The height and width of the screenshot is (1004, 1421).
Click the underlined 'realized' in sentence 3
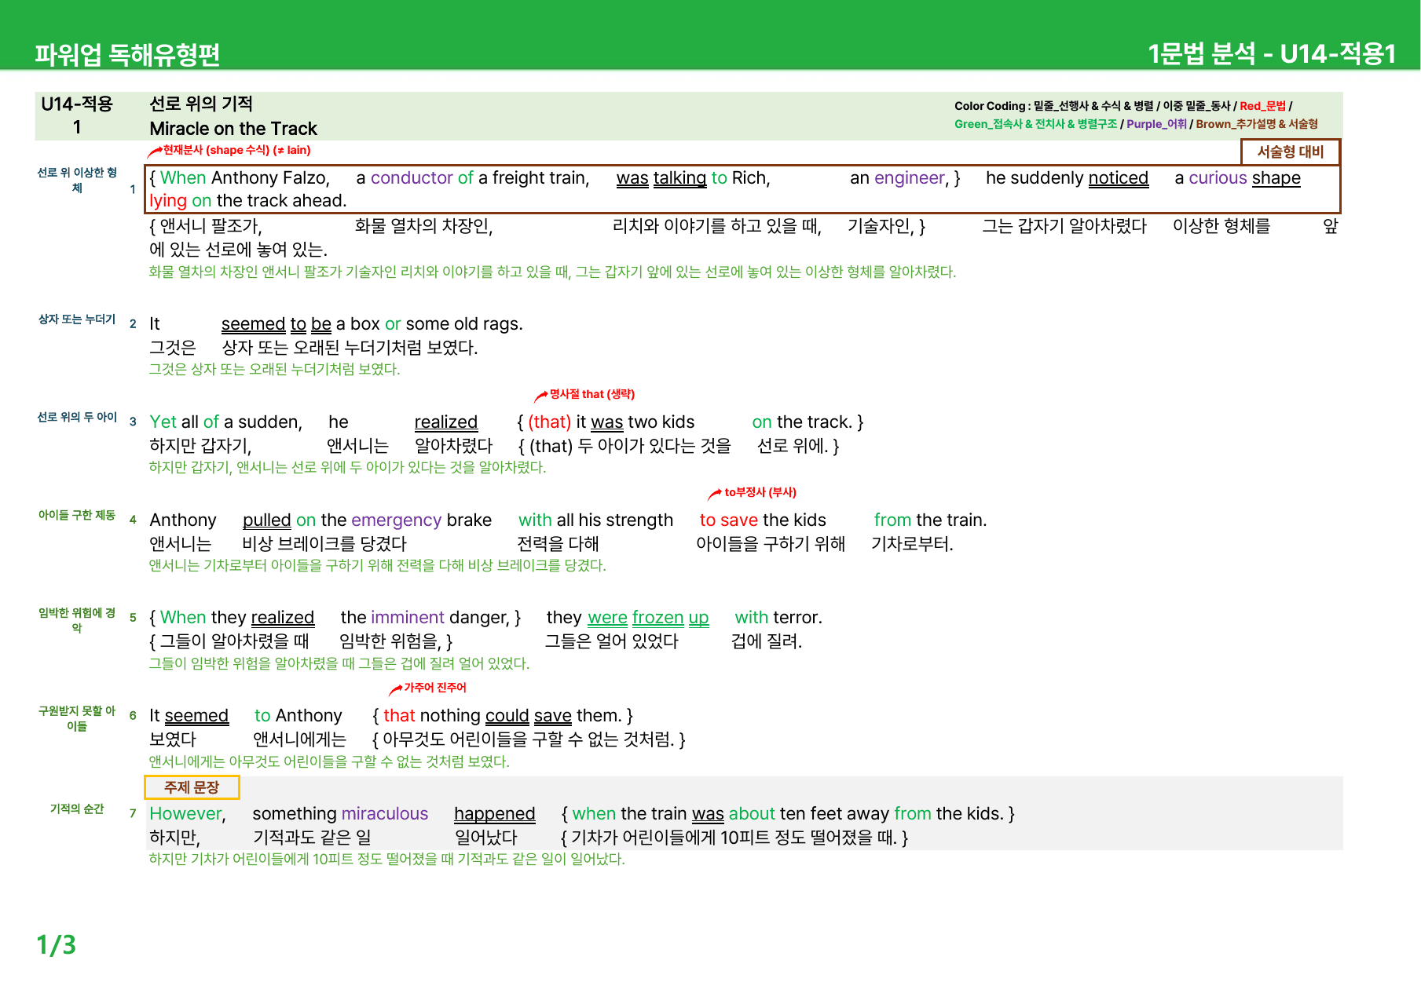pos(446,422)
